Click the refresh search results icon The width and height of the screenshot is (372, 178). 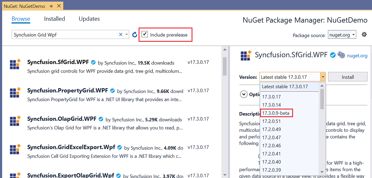coord(135,34)
